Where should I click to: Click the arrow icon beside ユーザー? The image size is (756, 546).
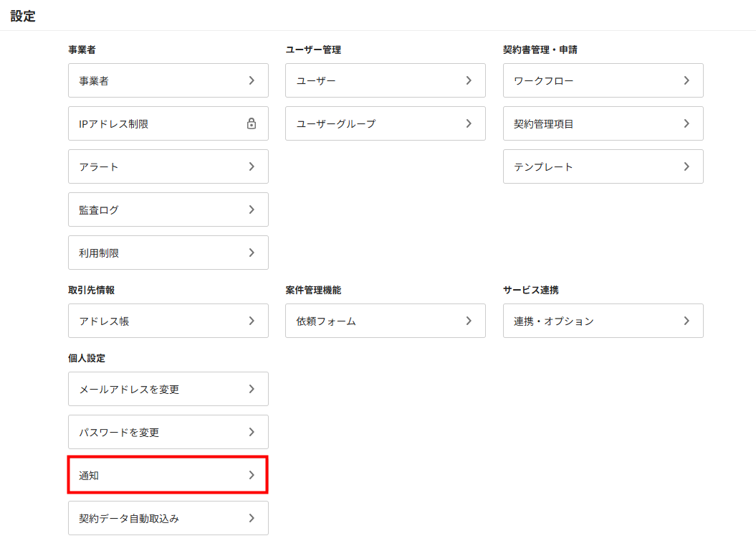(x=469, y=80)
